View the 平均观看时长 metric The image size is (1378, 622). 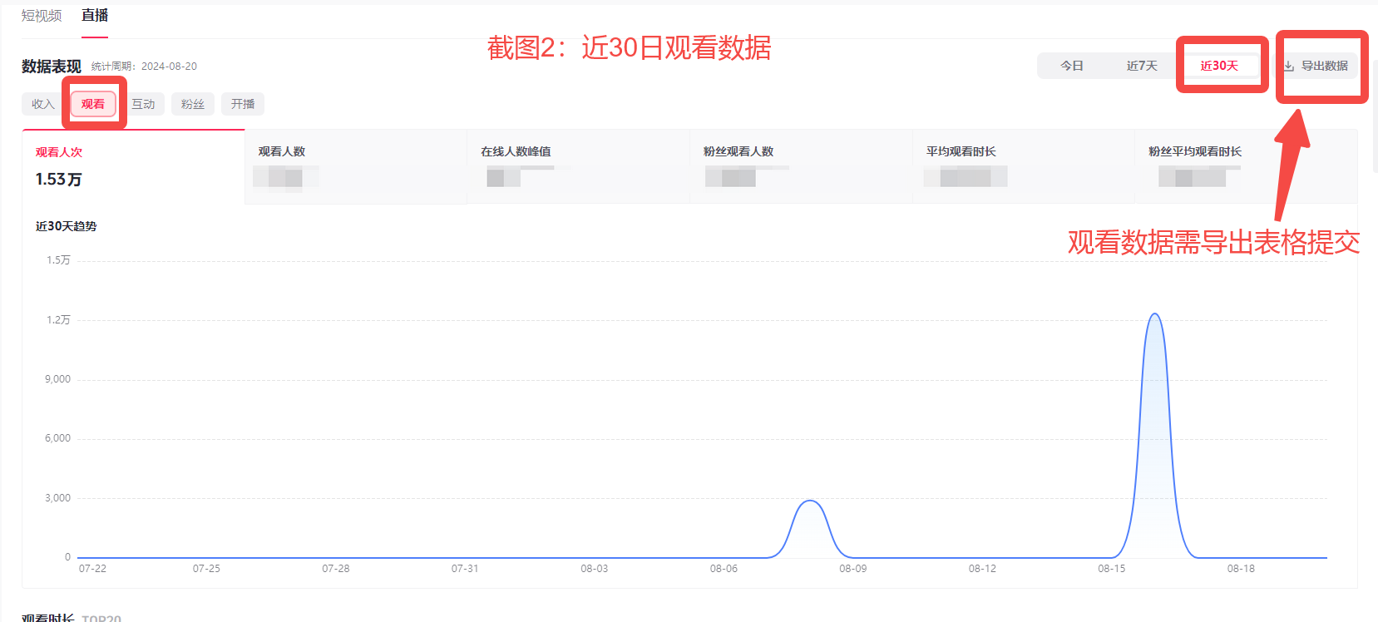tap(1024, 166)
